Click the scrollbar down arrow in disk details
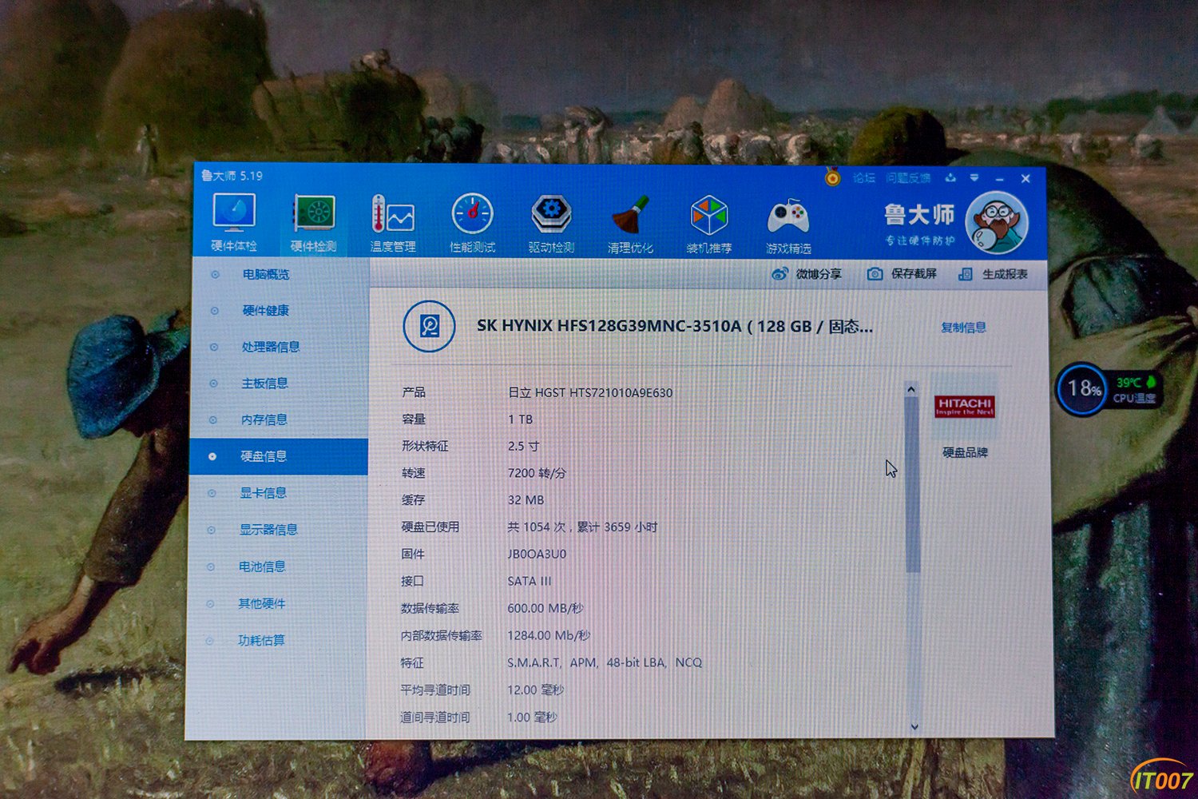The image size is (1198, 799). coord(914,726)
